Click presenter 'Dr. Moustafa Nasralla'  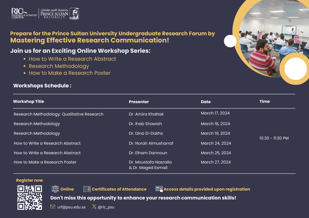point(150,162)
